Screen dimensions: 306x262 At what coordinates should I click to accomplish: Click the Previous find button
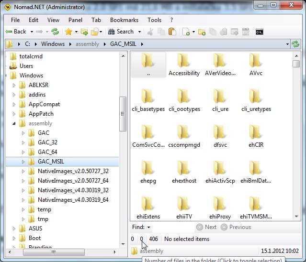pyautogui.click(x=236, y=227)
